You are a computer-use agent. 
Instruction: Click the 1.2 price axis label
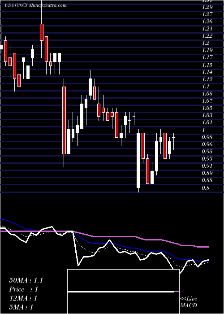tap(206, 43)
